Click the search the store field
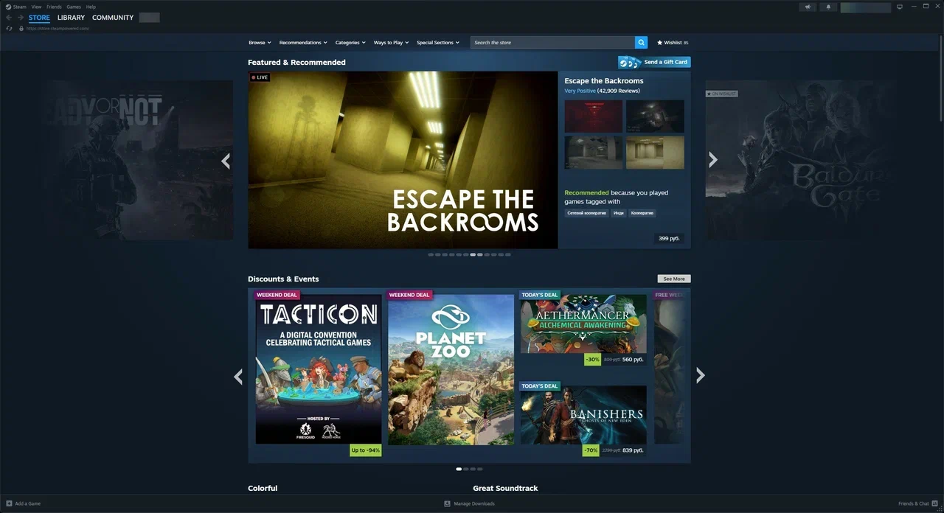The image size is (944, 513). (552, 43)
